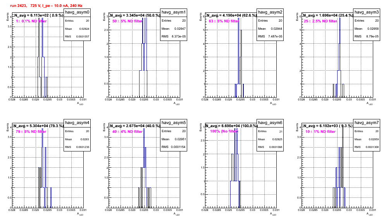Pick the magenta 100% (No filter) label
Image resolution: width=386 pixels, height=221 pixels.
(x=224, y=131)
